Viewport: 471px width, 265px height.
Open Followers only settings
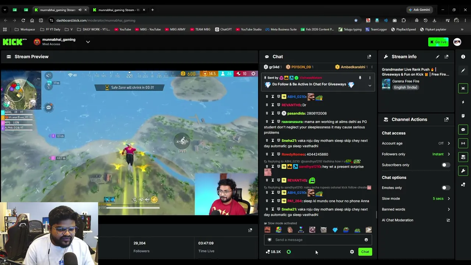click(416, 154)
